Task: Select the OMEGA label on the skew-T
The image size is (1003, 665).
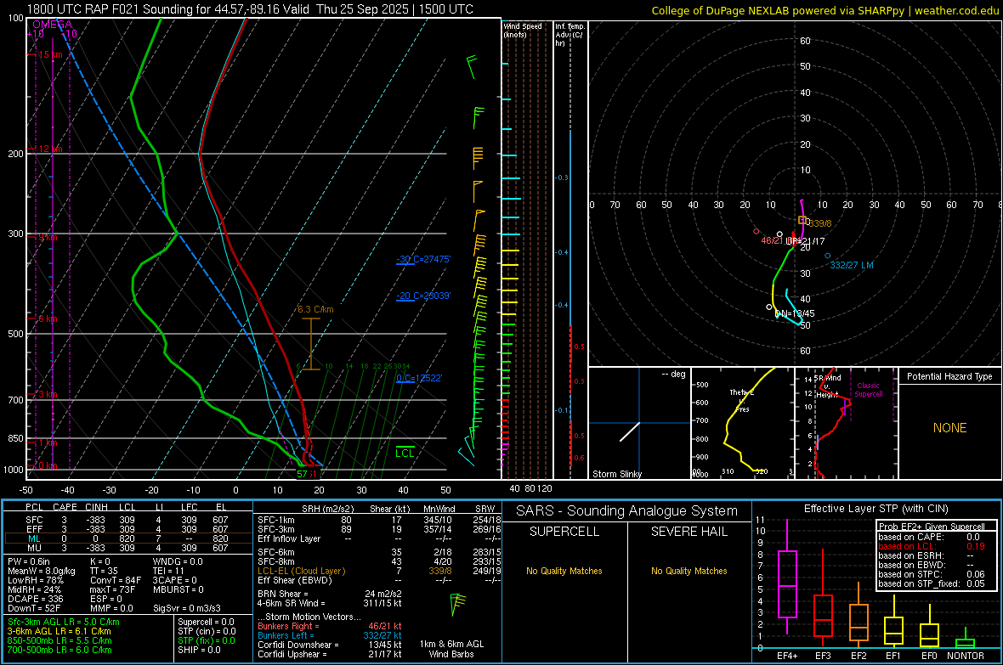Action: pyautogui.click(x=53, y=25)
